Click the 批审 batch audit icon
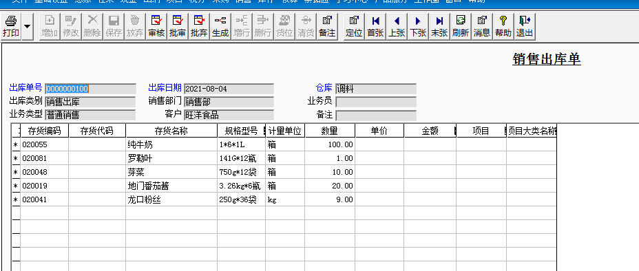 pos(177,26)
